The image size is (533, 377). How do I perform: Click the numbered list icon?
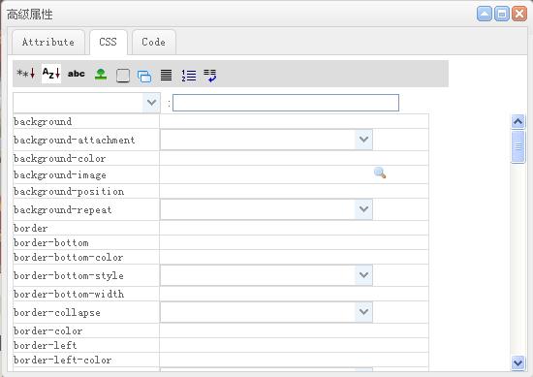[x=189, y=76]
